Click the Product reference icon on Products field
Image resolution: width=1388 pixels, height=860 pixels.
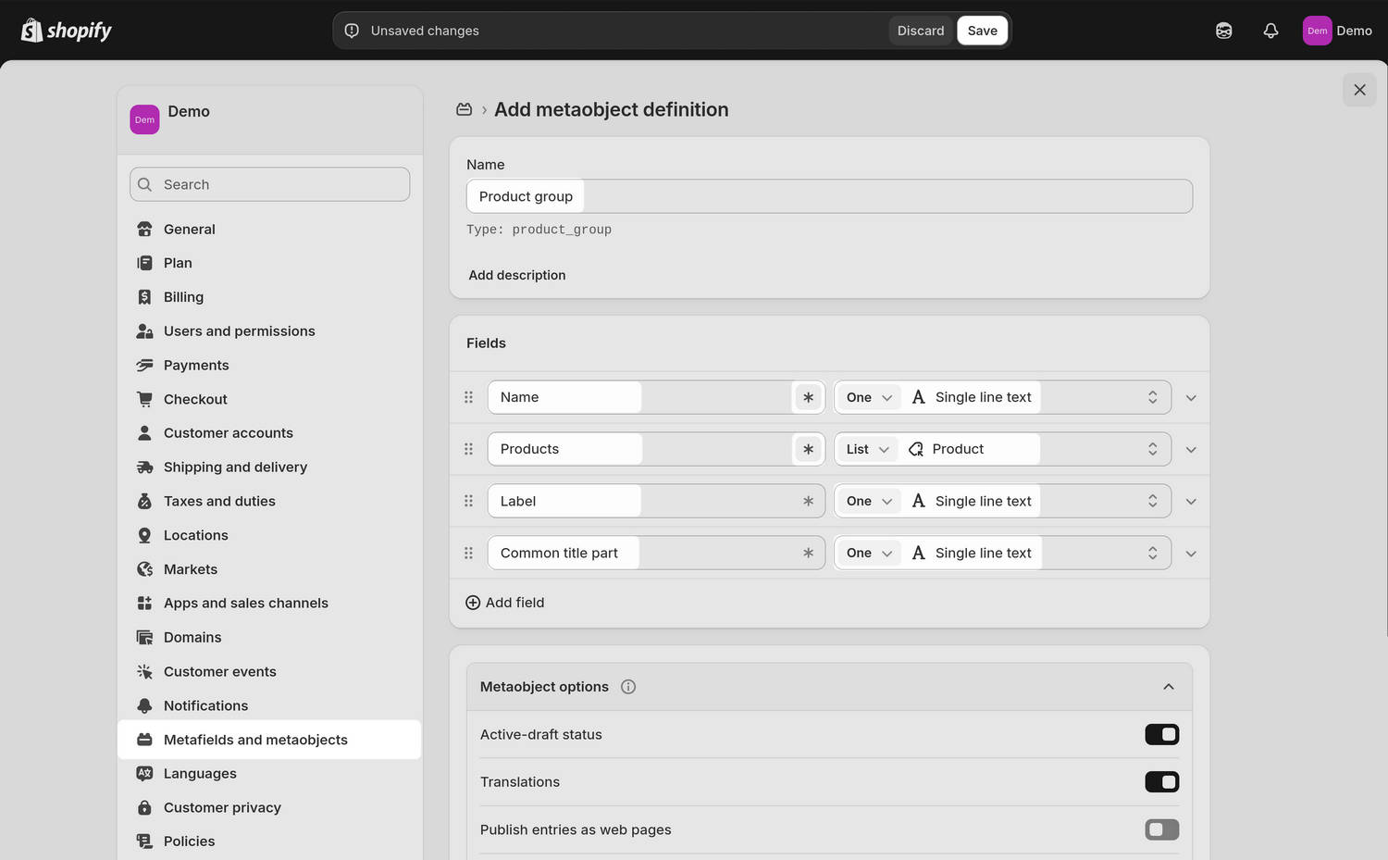915,448
